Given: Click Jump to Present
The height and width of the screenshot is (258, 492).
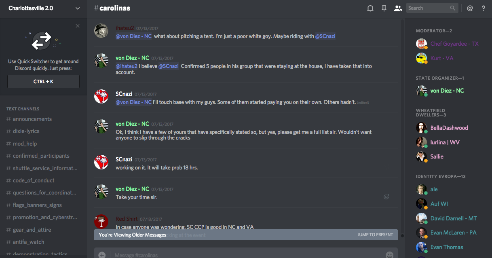Looking at the screenshot, I should (375, 235).
